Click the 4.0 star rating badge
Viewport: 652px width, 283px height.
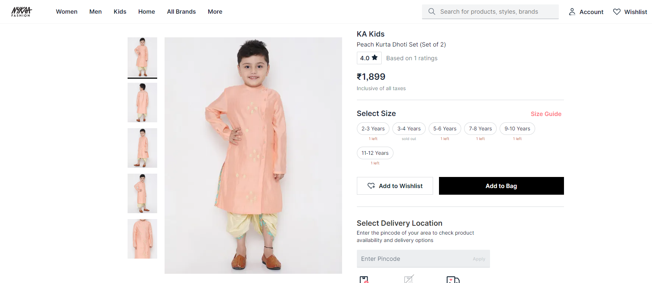tap(369, 58)
